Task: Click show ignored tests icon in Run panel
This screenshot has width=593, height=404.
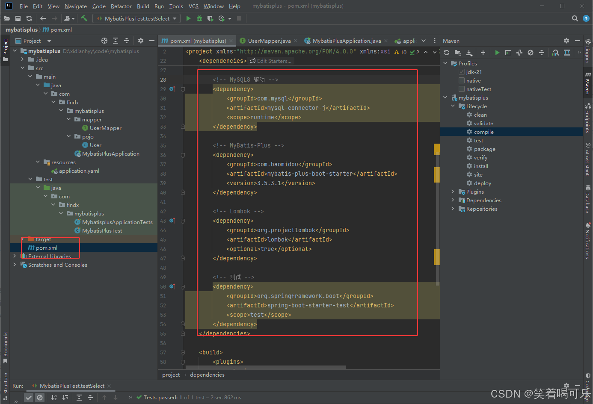Action: [x=40, y=398]
